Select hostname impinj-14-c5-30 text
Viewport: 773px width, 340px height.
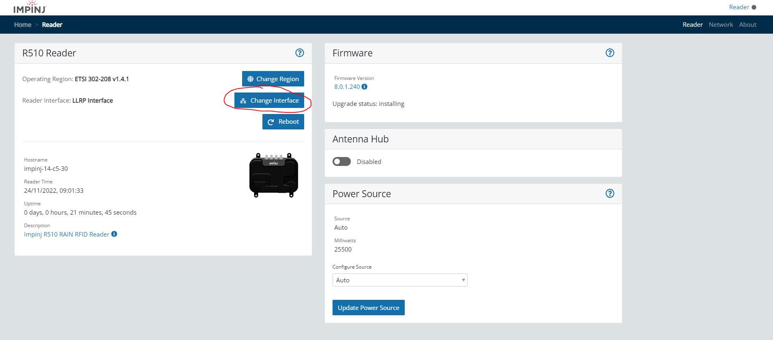pyautogui.click(x=46, y=168)
